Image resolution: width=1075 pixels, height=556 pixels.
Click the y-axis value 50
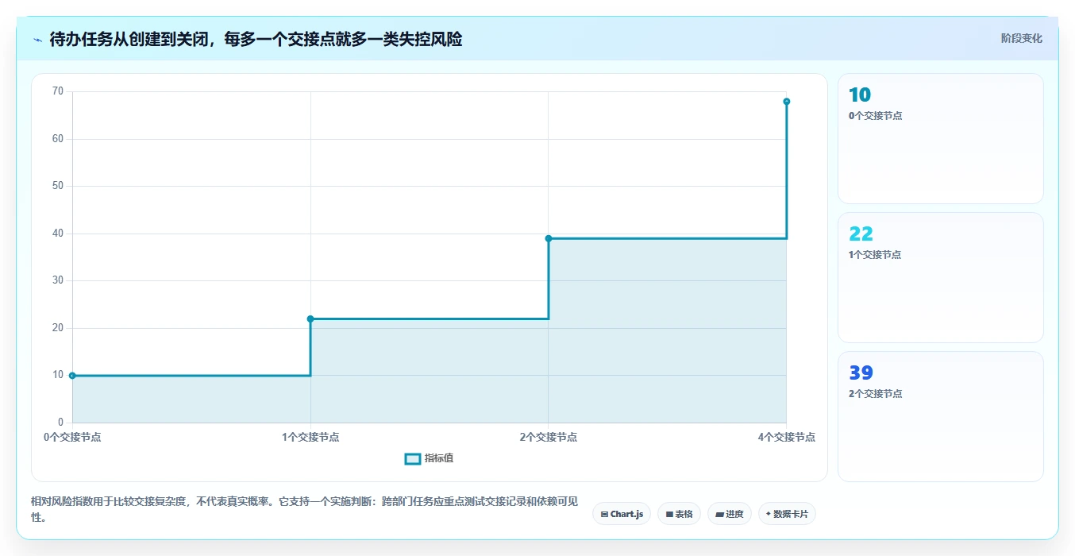coord(57,186)
